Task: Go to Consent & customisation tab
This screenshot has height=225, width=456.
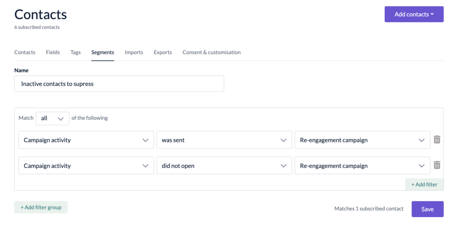Action: click(x=212, y=52)
